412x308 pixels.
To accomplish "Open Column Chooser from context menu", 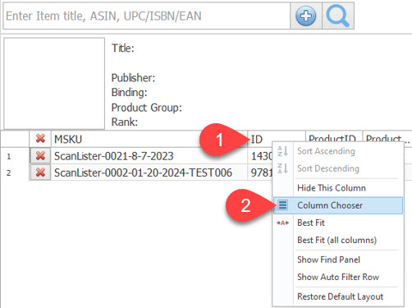I will point(338,205).
